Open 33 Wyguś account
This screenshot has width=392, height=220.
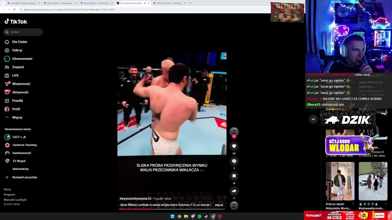pos(19,161)
